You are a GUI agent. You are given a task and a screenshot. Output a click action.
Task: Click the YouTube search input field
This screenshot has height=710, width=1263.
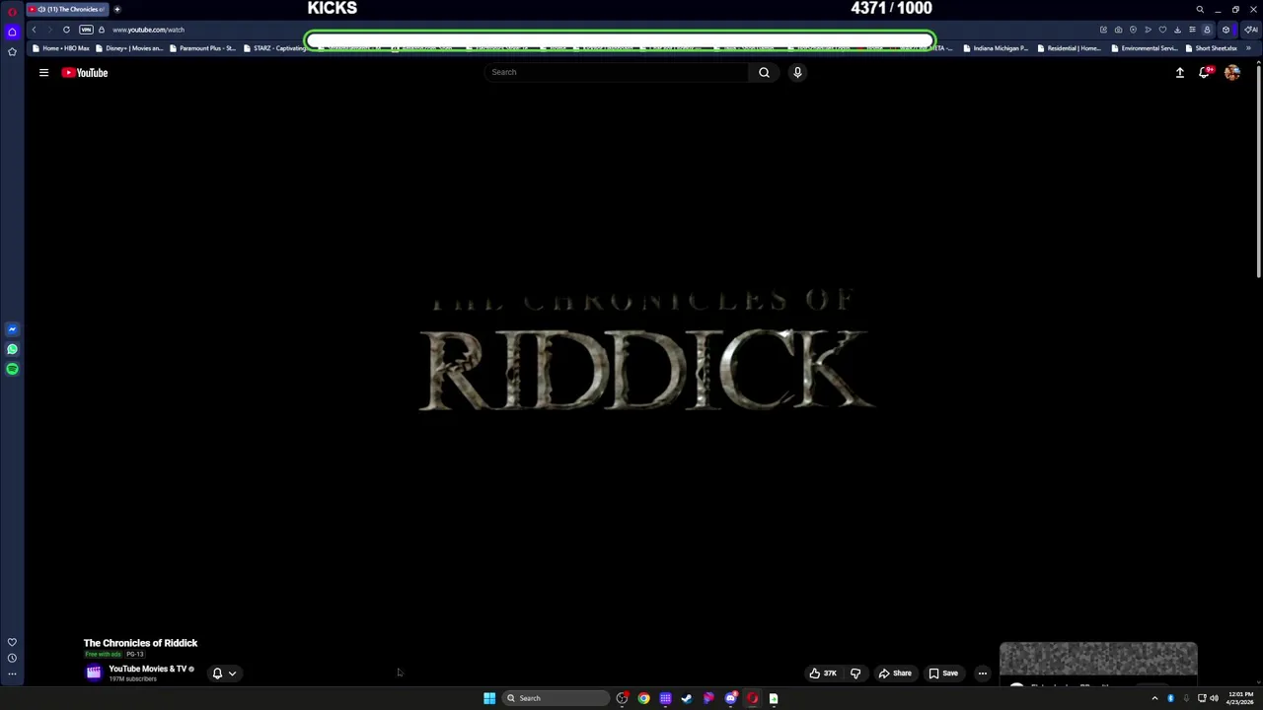(x=617, y=72)
